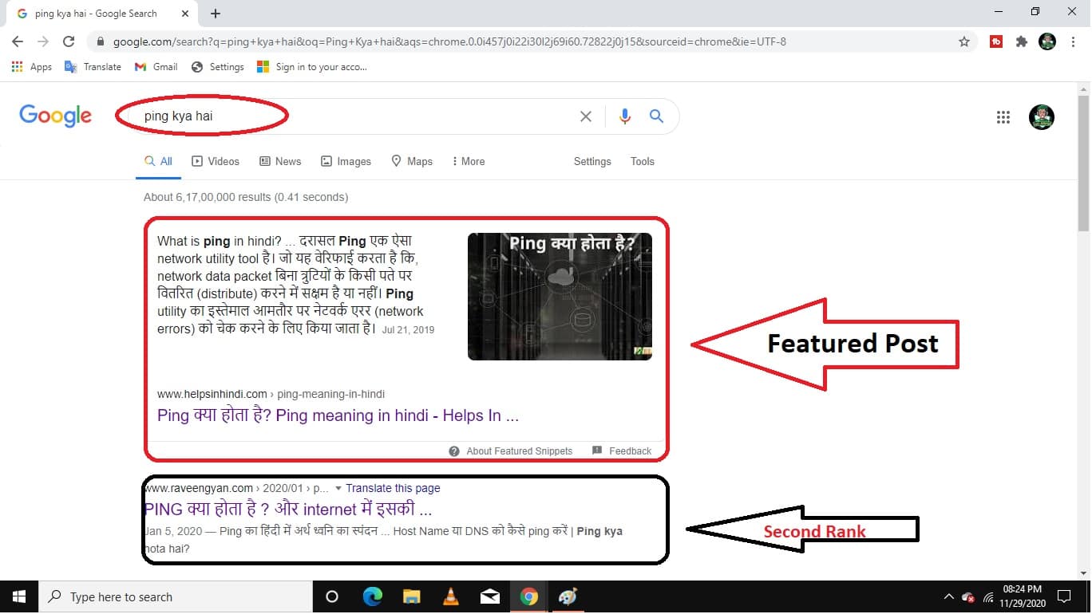Viewport: 1092px width, 614px height.
Task: Open the Translate bookmark
Action: point(93,67)
